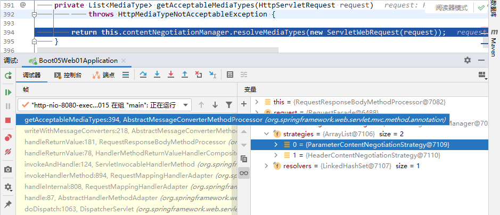Step over the current line
Screen dimensions: 500x215
tap(143, 75)
